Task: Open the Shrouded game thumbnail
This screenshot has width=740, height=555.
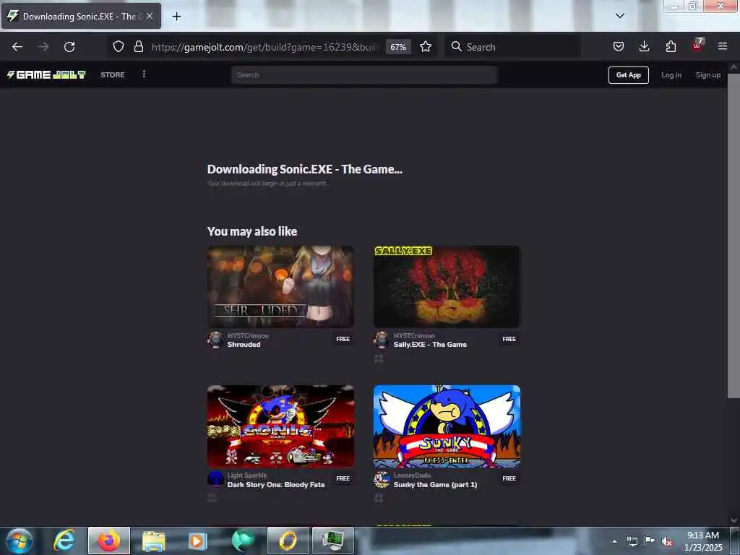Action: click(280, 286)
